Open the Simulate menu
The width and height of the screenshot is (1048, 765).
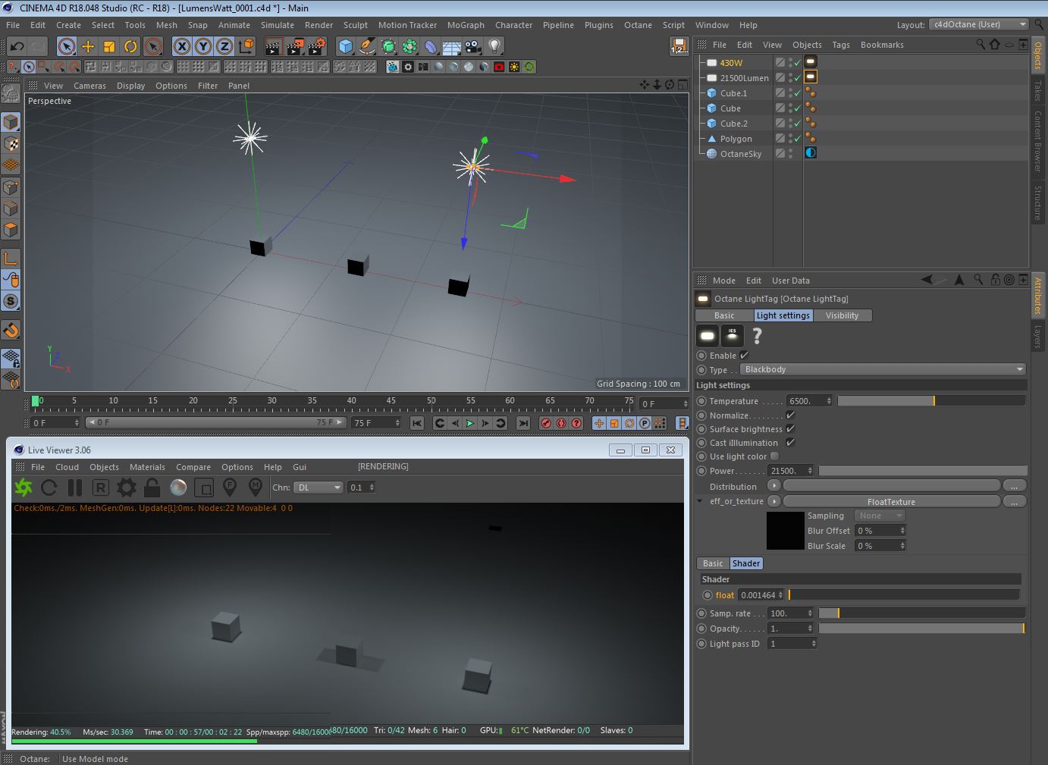tap(278, 25)
